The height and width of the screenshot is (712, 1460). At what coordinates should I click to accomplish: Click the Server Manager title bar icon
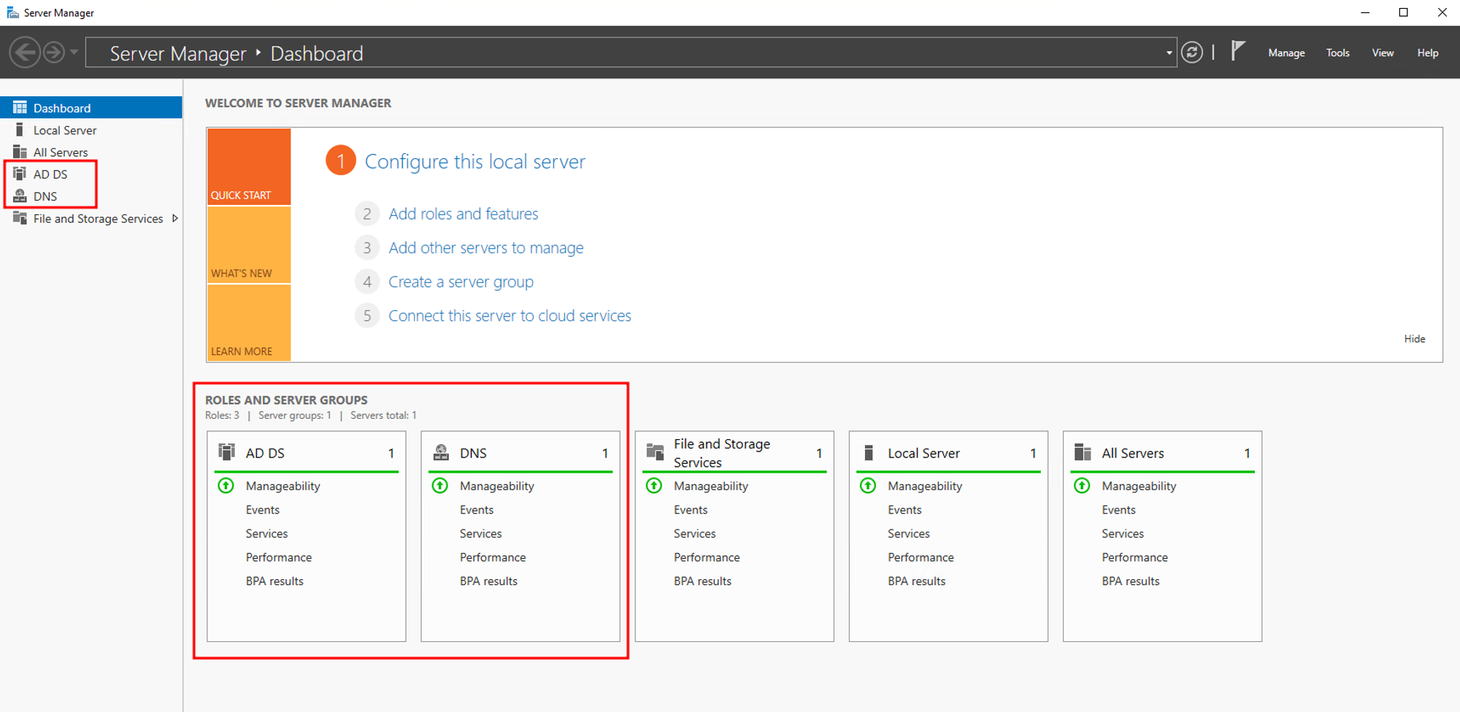click(12, 12)
